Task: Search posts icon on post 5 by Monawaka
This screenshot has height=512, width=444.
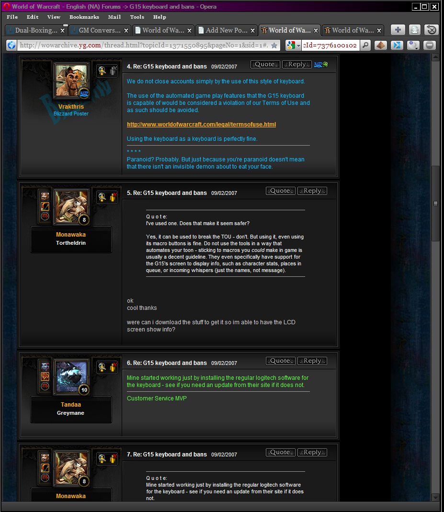Action: click(x=102, y=197)
